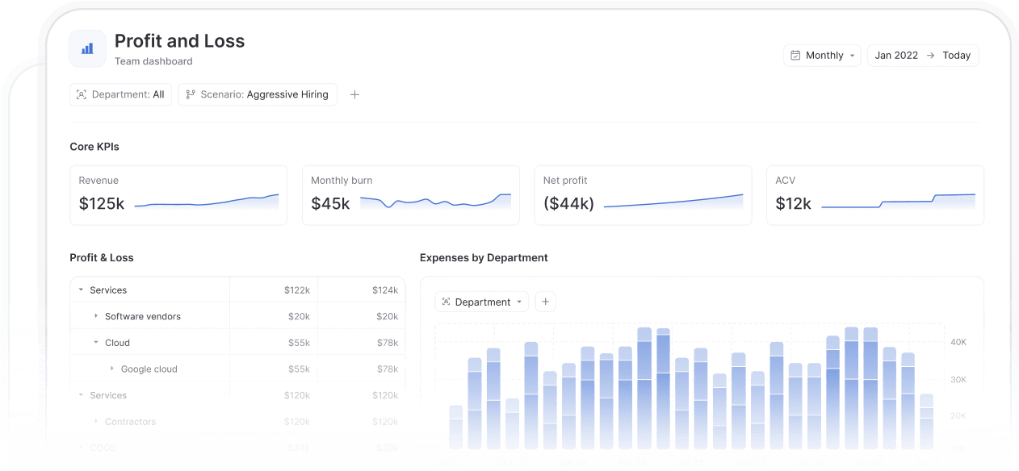Click the Google cloud row label
The width and height of the screenshot is (1019, 471).
[149, 369]
